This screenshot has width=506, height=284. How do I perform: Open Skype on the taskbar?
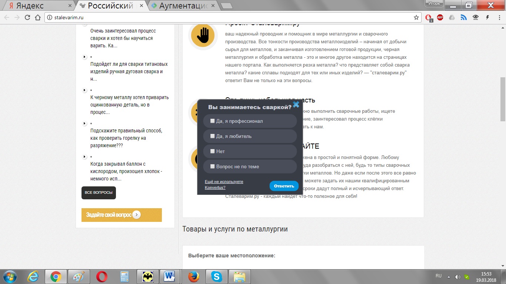pyautogui.click(x=217, y=276)
